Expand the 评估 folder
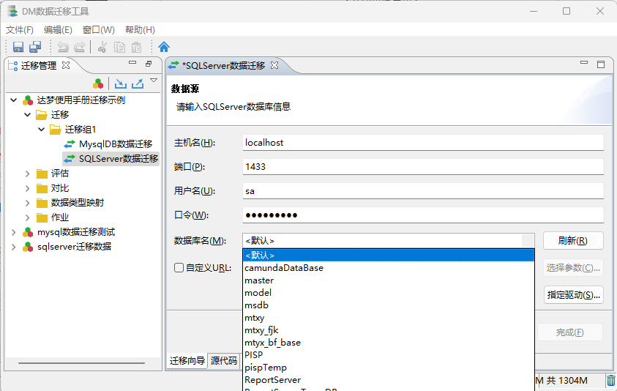617x391 pixels. click(28, 174)
